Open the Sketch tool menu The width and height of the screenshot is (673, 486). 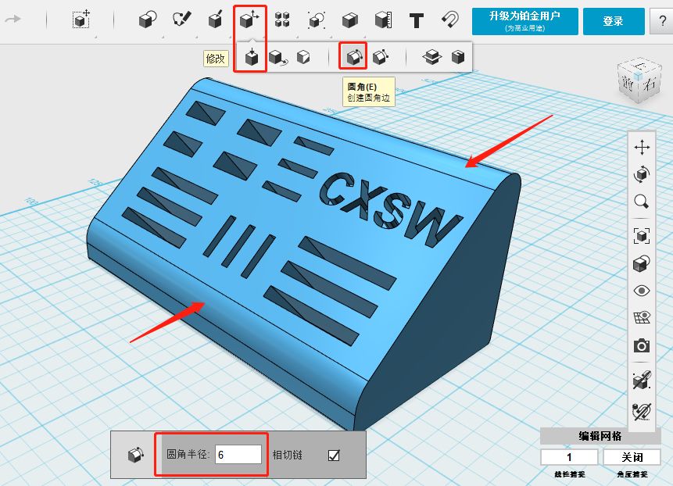181,20
